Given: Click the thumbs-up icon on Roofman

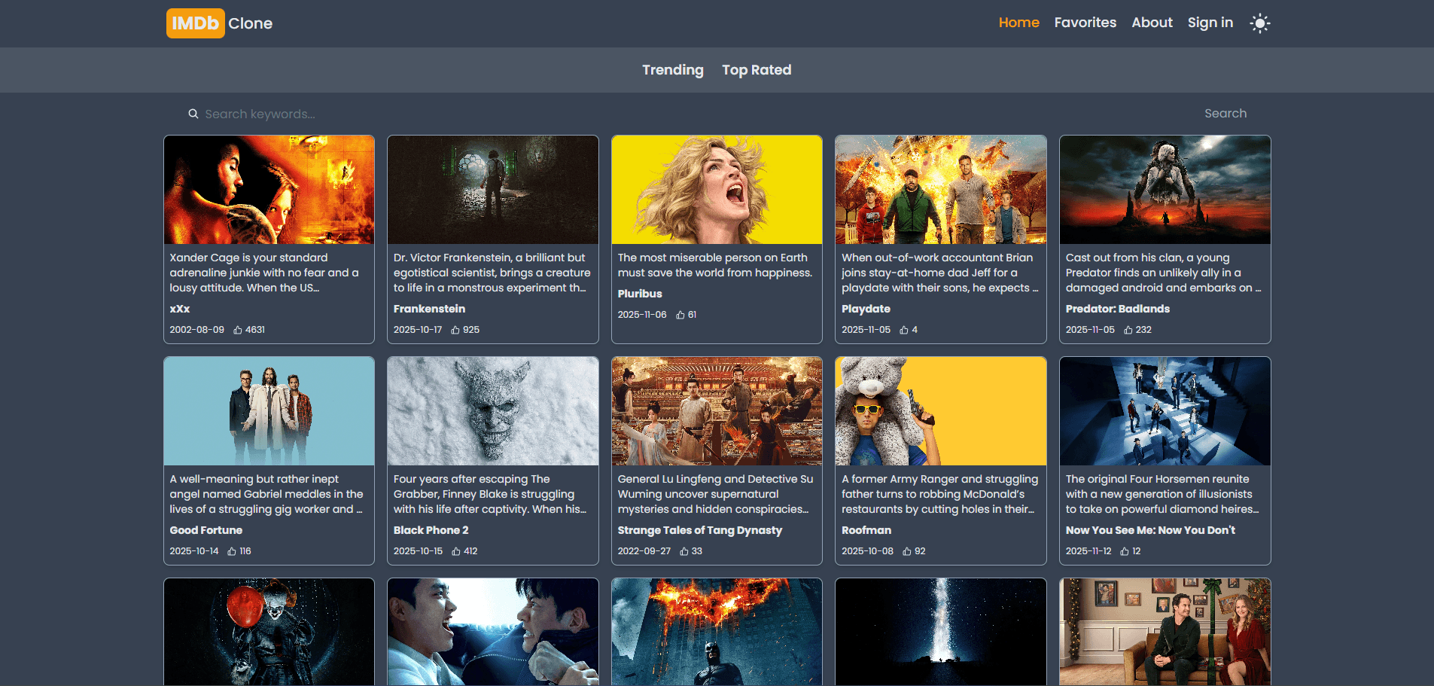Looking at the screenshot, I should coord(908,550).
